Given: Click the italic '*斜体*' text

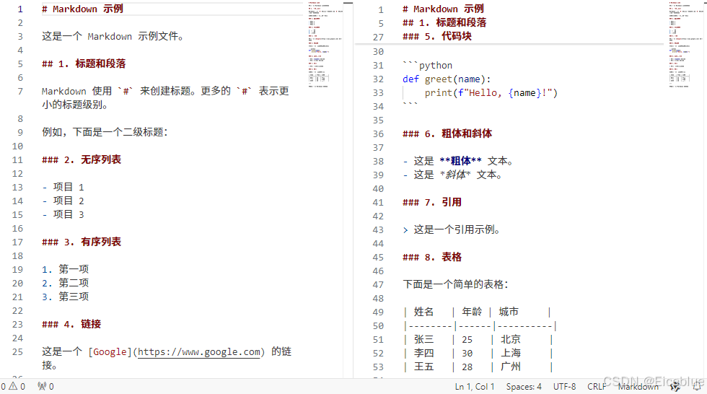Looking at the screenshot, I should coord(455,175).
